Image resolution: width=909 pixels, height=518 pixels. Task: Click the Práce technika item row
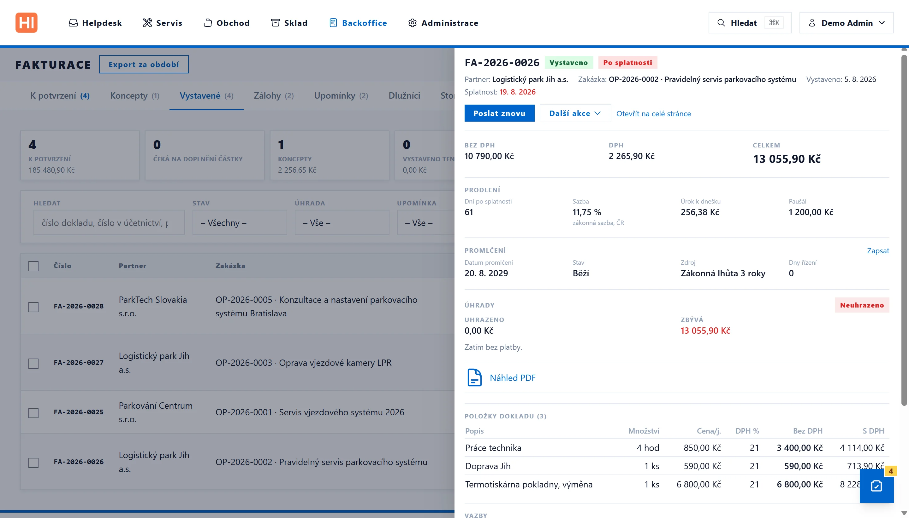coord(677,447)
